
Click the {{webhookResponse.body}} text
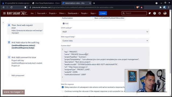coord(23,48)
